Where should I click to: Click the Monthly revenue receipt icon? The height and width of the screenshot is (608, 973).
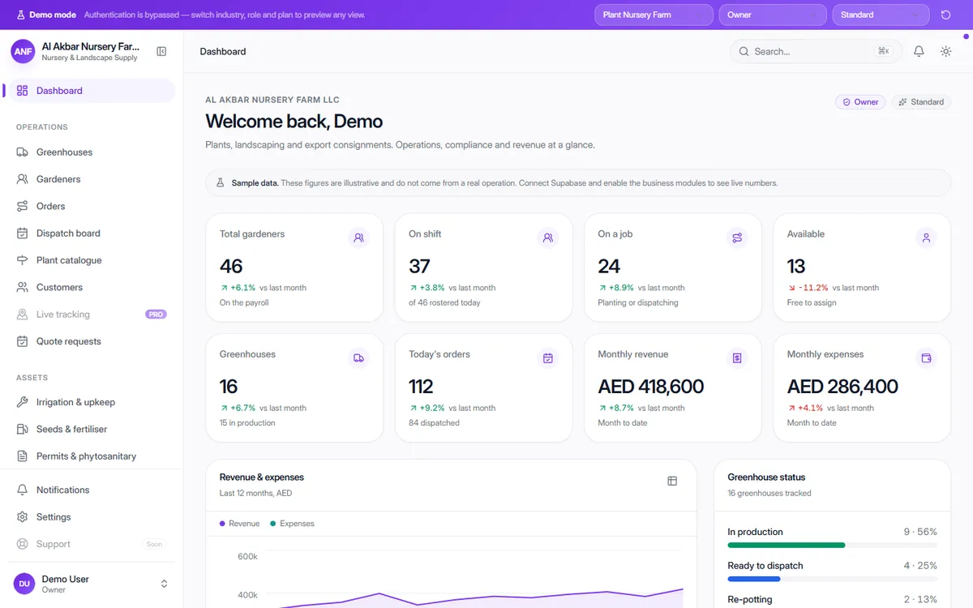(737, 358)
